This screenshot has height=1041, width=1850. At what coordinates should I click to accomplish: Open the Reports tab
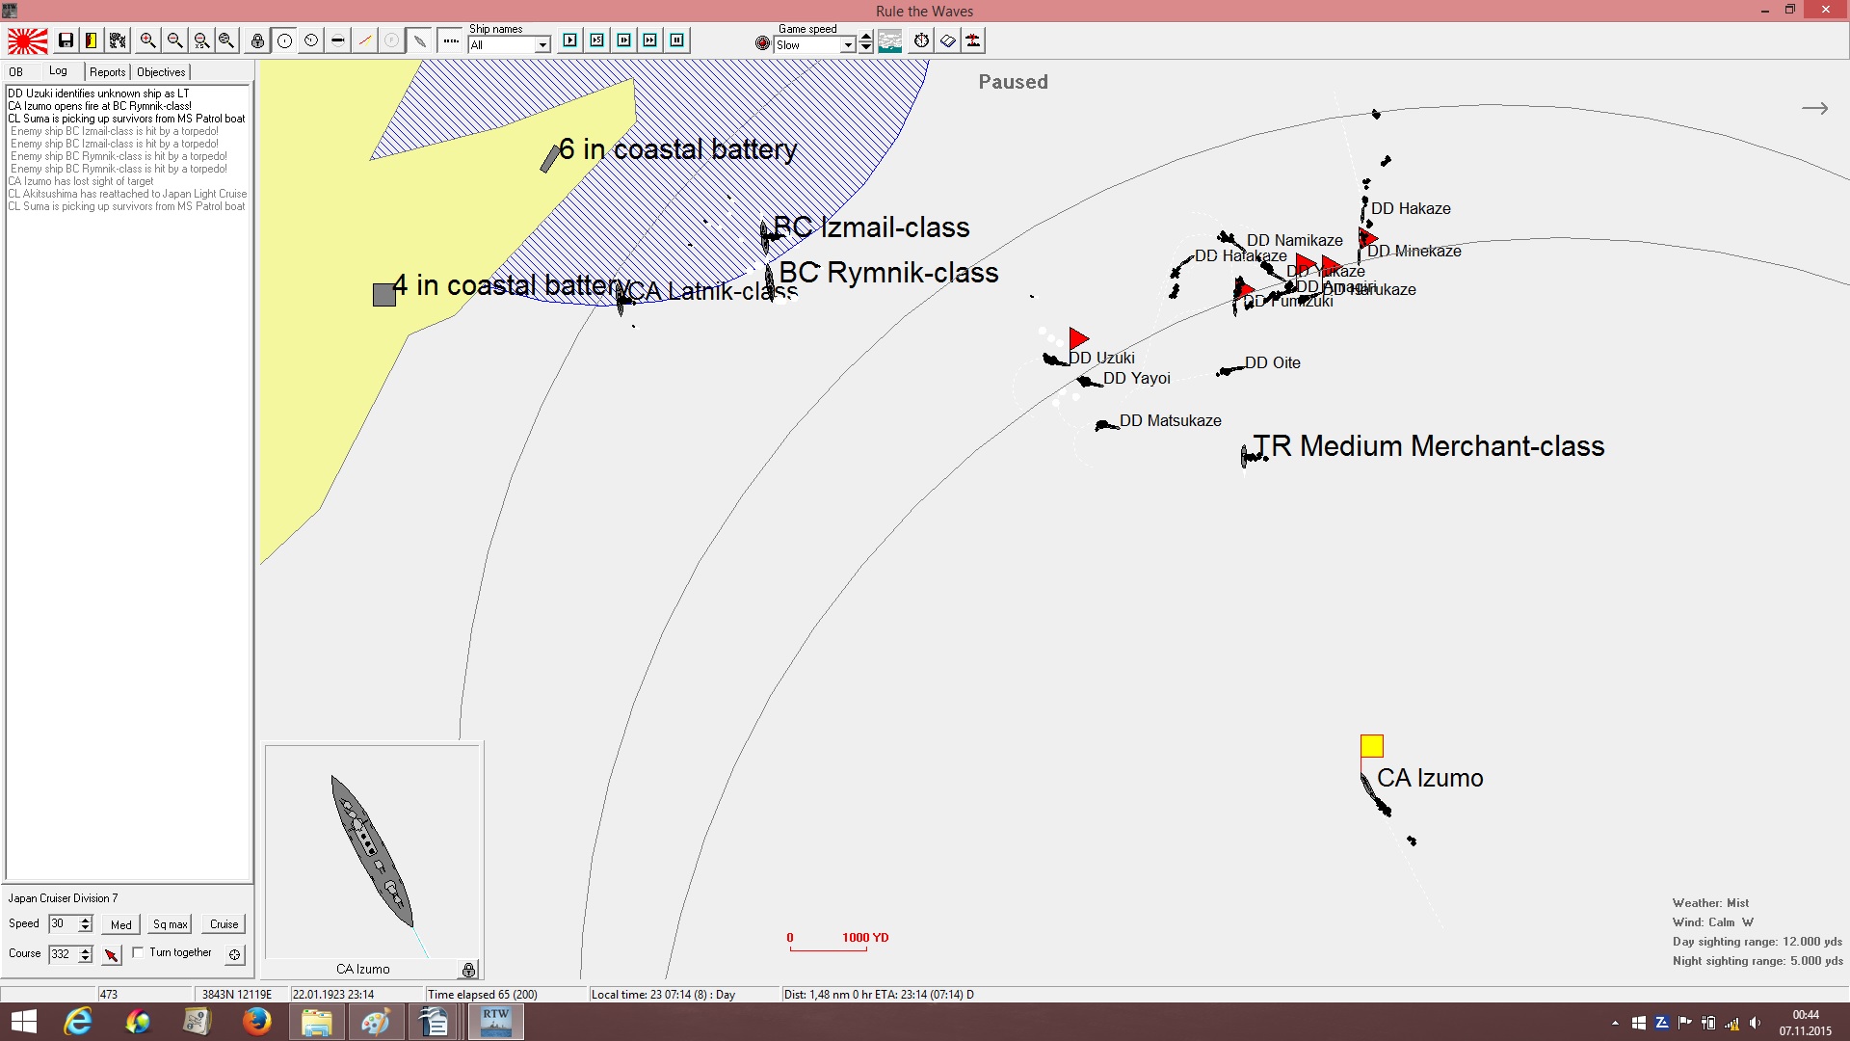coord(108,72)
